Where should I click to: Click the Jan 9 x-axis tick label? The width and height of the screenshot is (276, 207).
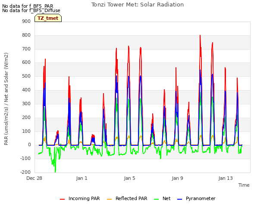click(177, 178)
